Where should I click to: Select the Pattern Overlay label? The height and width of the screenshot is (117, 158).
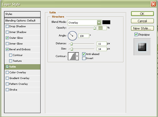(x=18, y=84)
